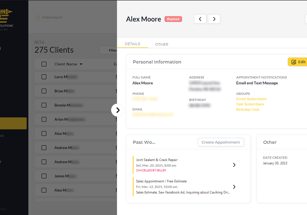Switch to the OTHER tab
307x215 pixels.
[161, 45]
